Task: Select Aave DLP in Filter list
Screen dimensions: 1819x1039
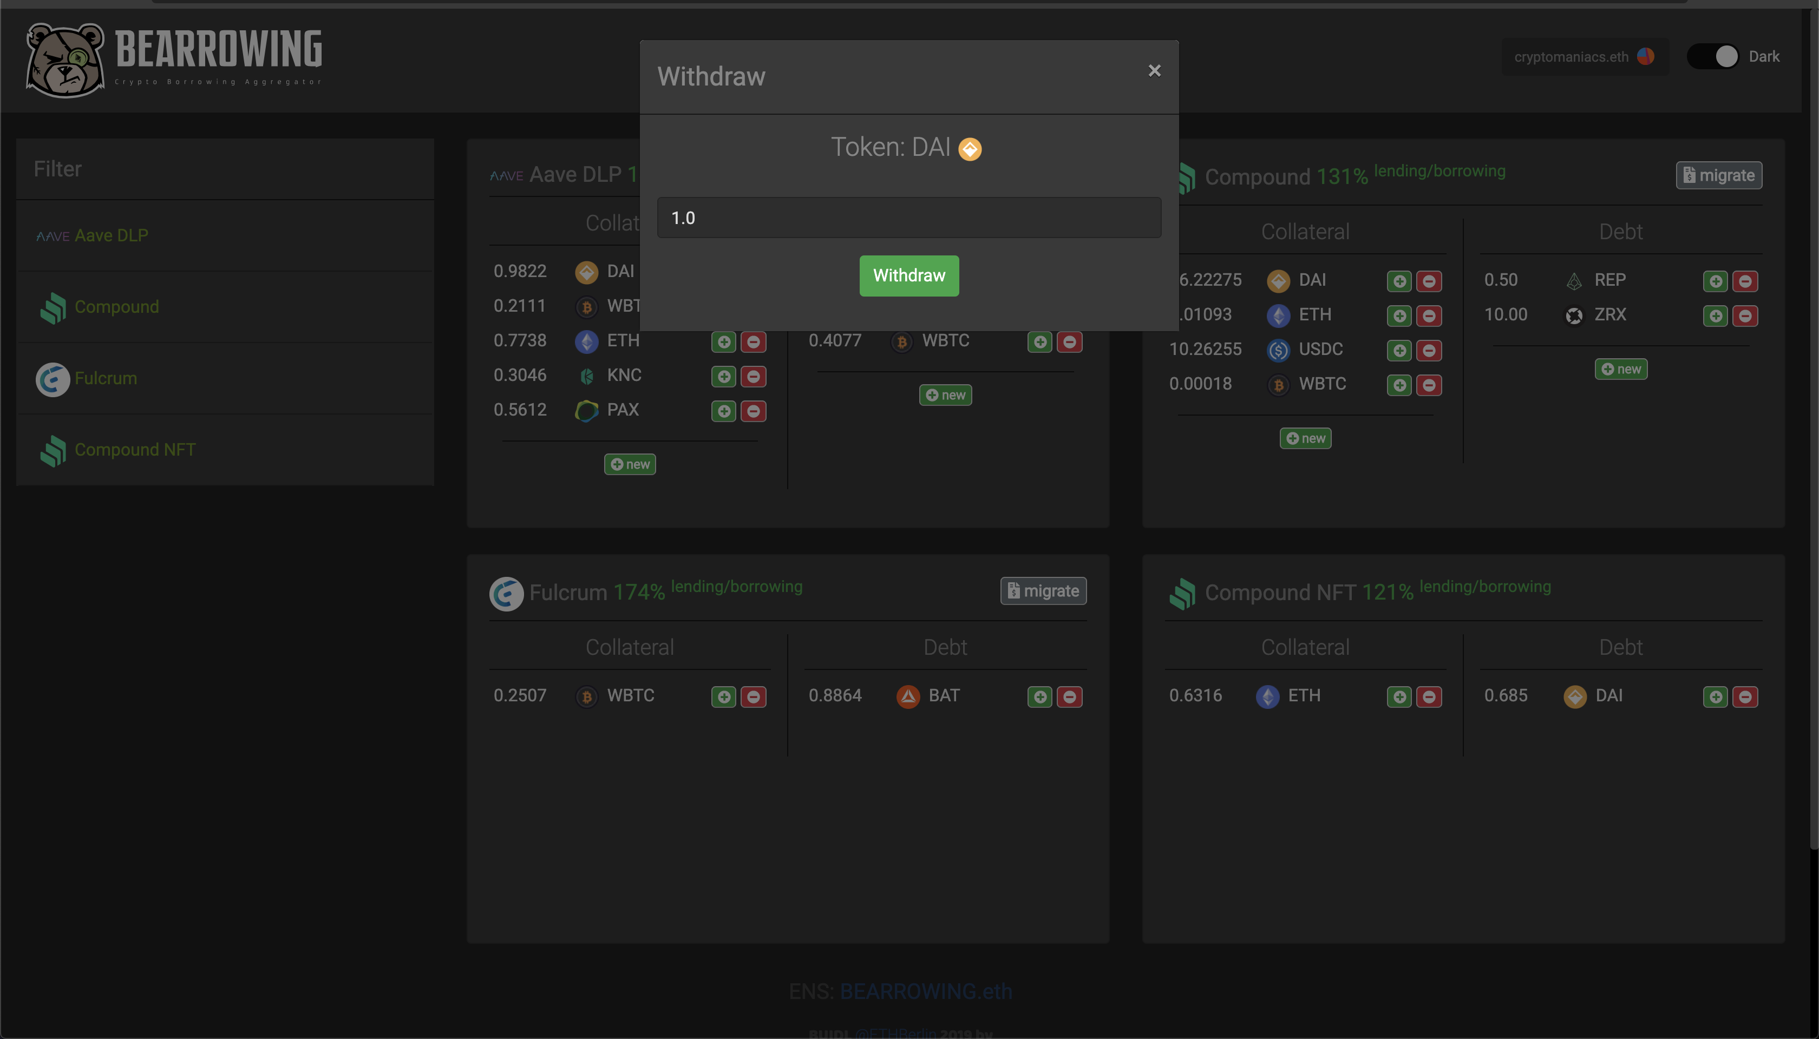Action: click(110, 235)
